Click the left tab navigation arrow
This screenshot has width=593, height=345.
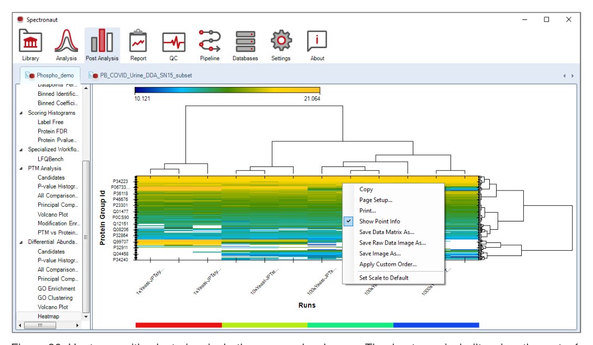point(564,75)
